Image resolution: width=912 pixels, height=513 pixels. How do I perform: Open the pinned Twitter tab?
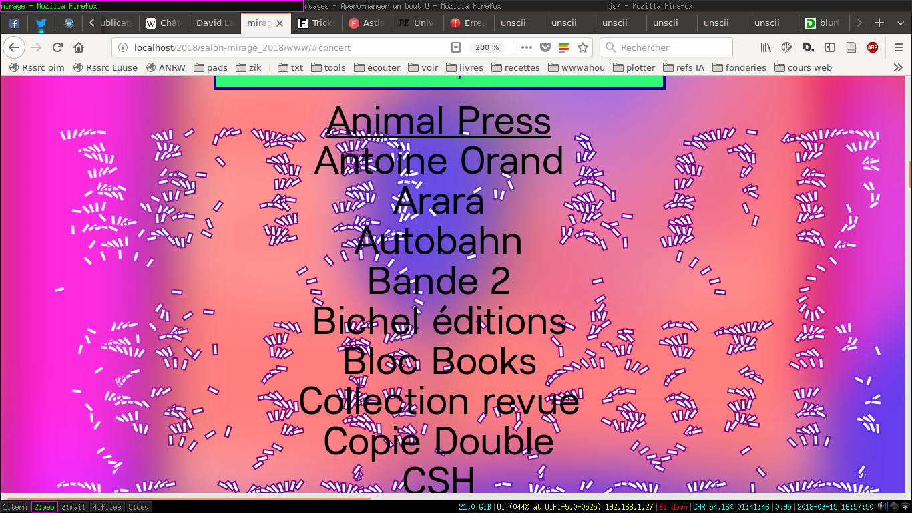pyautogui.click(x=41, y=23)
